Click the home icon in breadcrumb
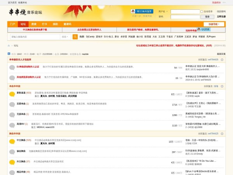 pyautogui.click(x=9, y=45)
